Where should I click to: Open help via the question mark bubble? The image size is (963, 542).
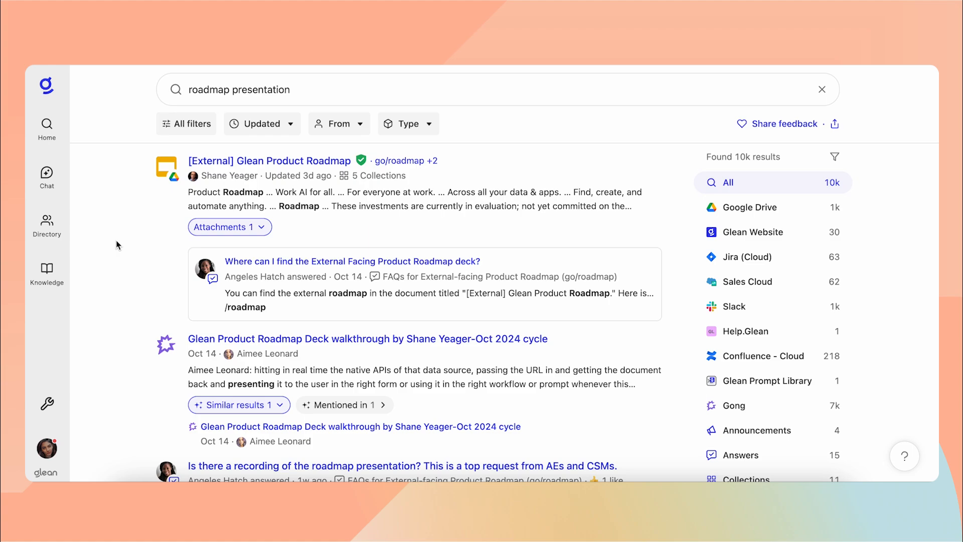[904, 456]
